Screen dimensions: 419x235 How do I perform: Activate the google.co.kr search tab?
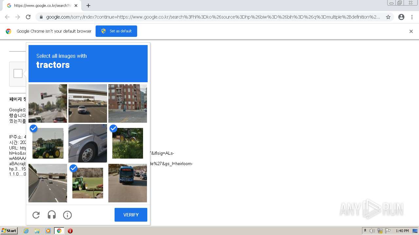42,6
